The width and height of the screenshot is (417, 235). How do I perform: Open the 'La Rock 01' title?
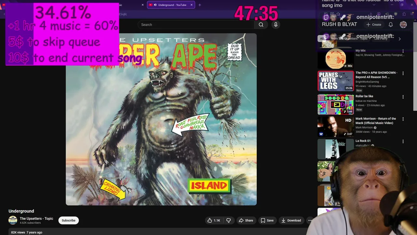(363, 141)
